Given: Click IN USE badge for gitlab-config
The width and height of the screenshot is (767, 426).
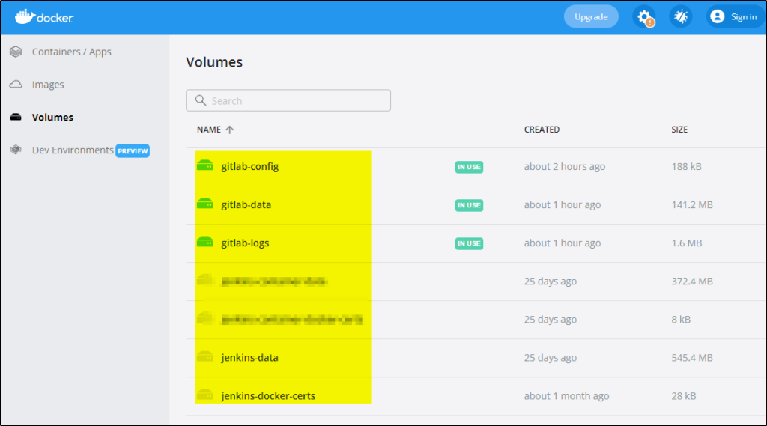Looking at the screenshot, I should tap(469, 167).
